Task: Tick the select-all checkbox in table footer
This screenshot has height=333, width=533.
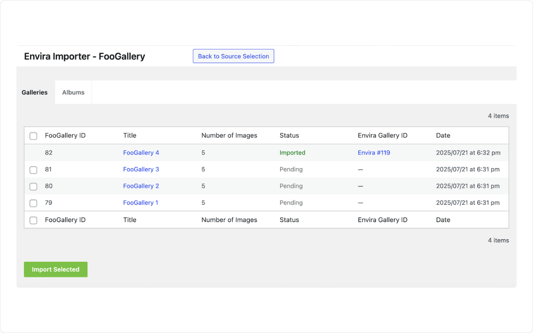Action: click(x=33, y=220)
